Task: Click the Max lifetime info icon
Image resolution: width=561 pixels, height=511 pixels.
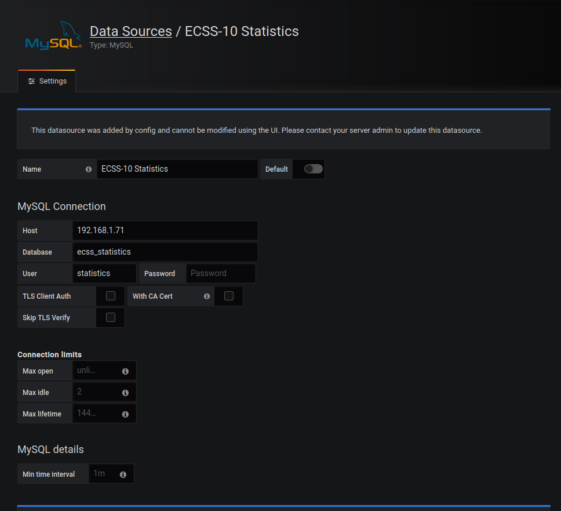Action: (125, 414)
